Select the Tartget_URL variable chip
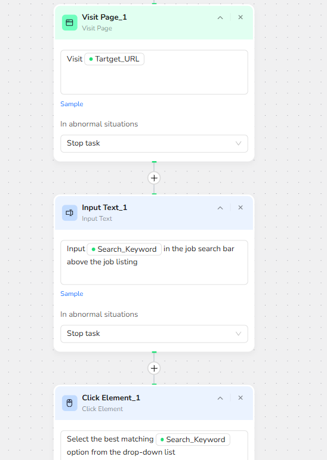This screenshot has width=327, height=460. pyautogui.click(x=114, y=59)
